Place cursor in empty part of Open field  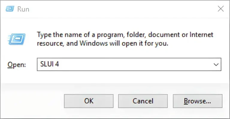132,64
